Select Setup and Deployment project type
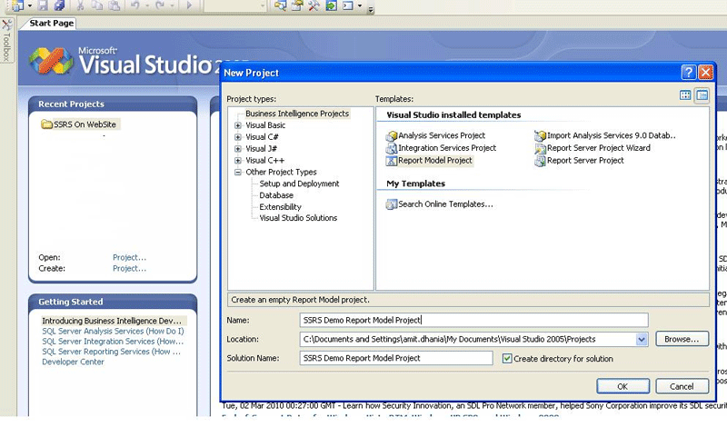 tap(299, 184)
